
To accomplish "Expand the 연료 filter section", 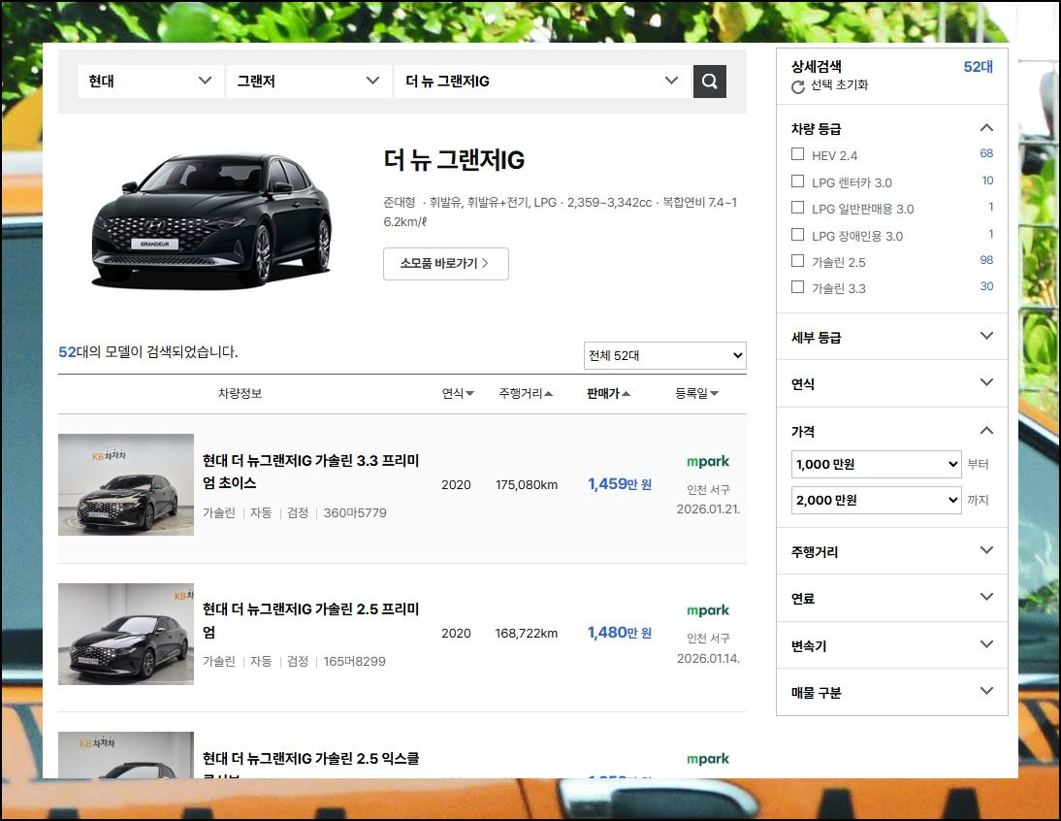I will [986, 597].
